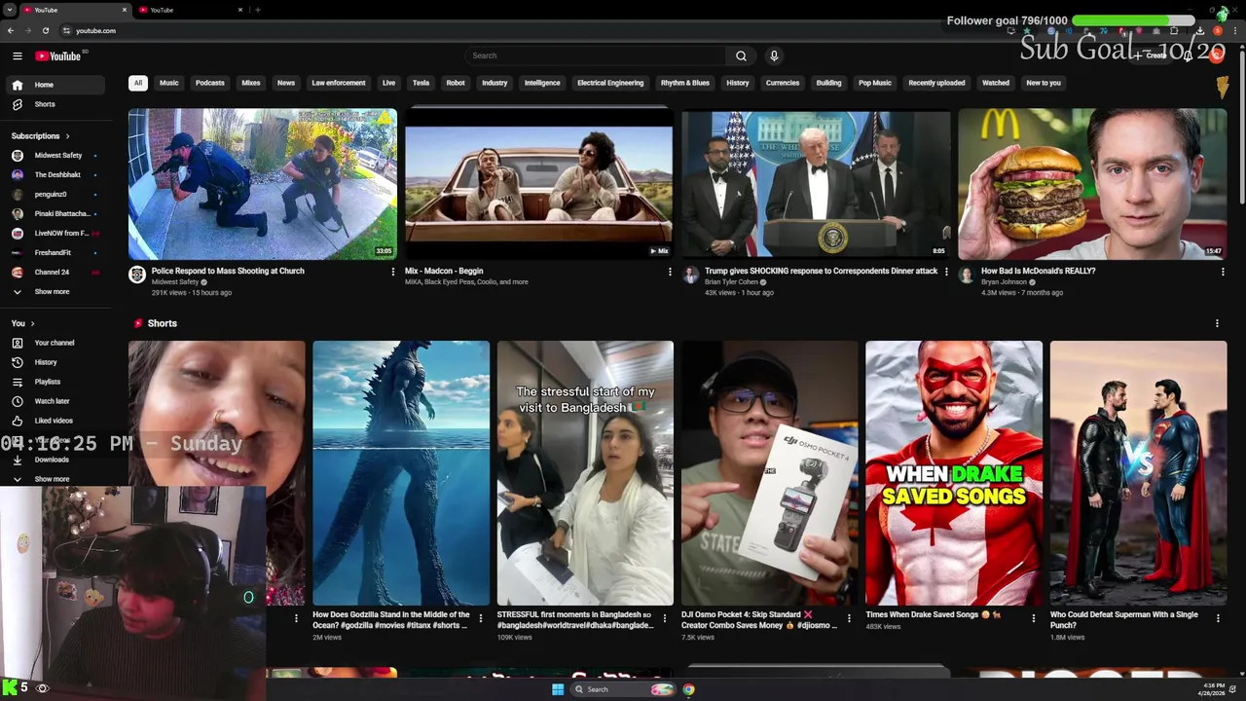Open the Windows Start menu
The width and height of the screenshot is (1246, 701).
coord(558,689)
